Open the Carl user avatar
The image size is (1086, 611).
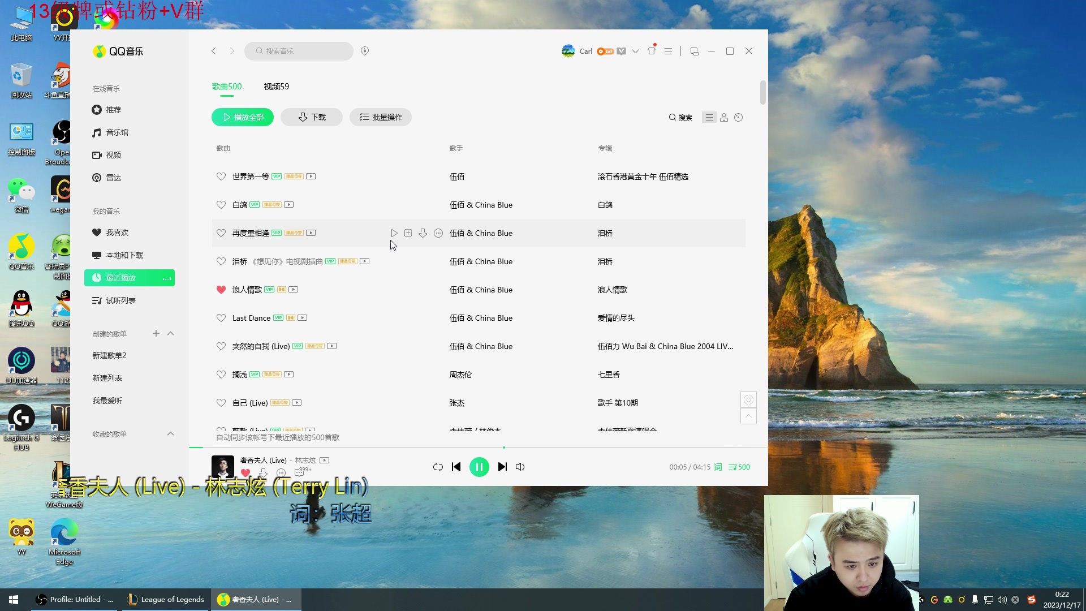point(568,51)
